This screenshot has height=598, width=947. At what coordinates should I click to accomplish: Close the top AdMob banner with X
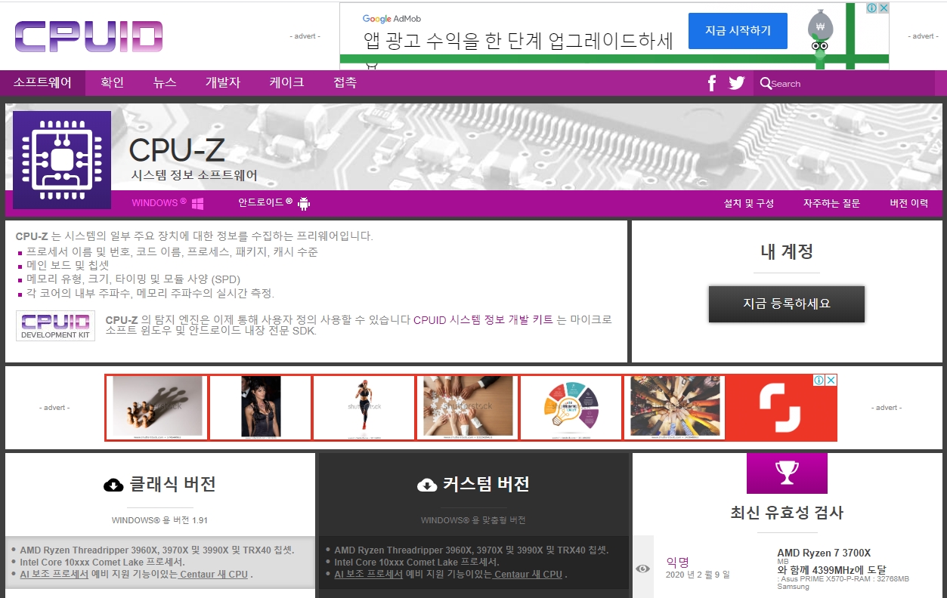[x=883, y=8]
